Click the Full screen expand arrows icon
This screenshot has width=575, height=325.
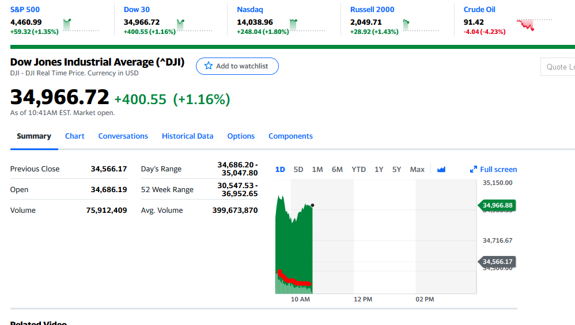474,170
